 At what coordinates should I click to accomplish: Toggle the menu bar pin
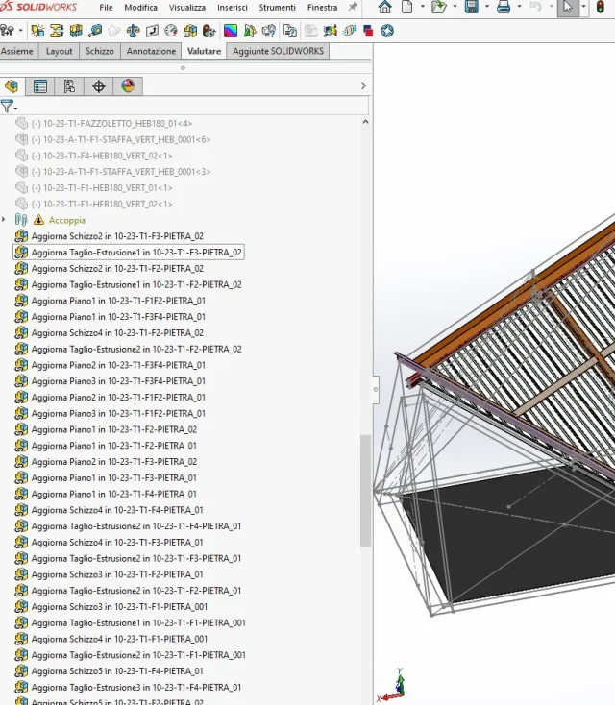[353, 7]
